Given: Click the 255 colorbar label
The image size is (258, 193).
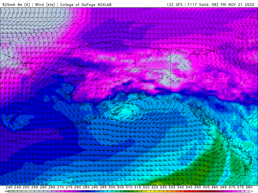Looking at the screenshot, I should (35, 187).
